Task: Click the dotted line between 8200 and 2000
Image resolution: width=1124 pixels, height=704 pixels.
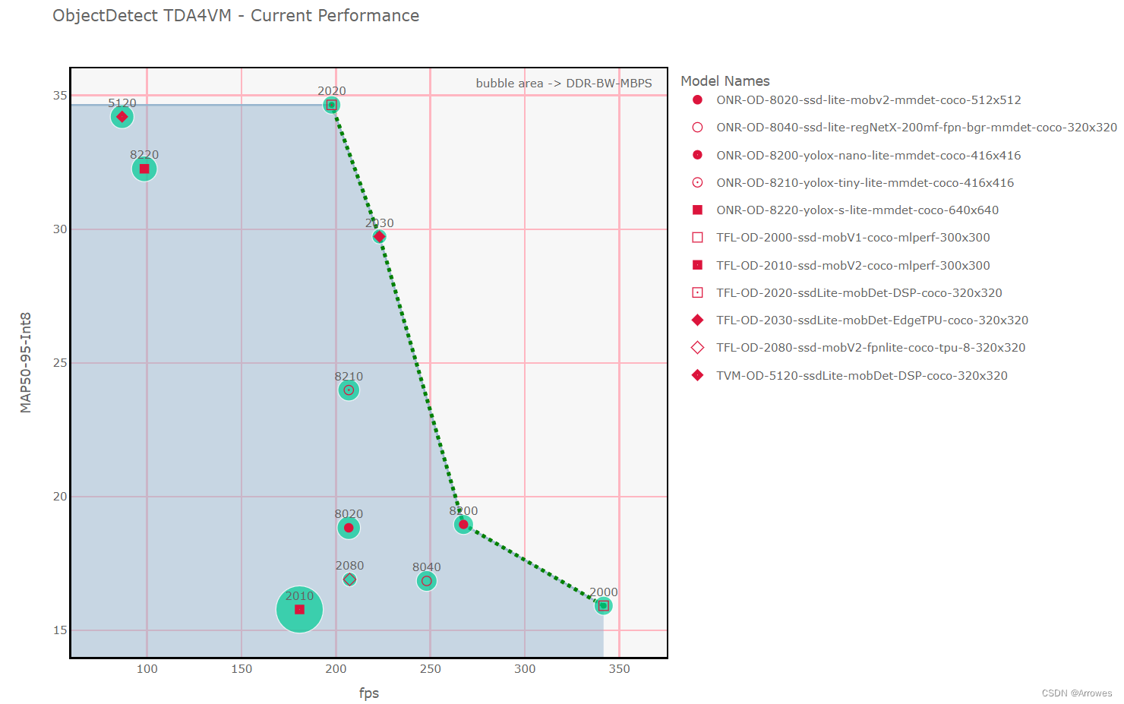Action: click(533, 565)
